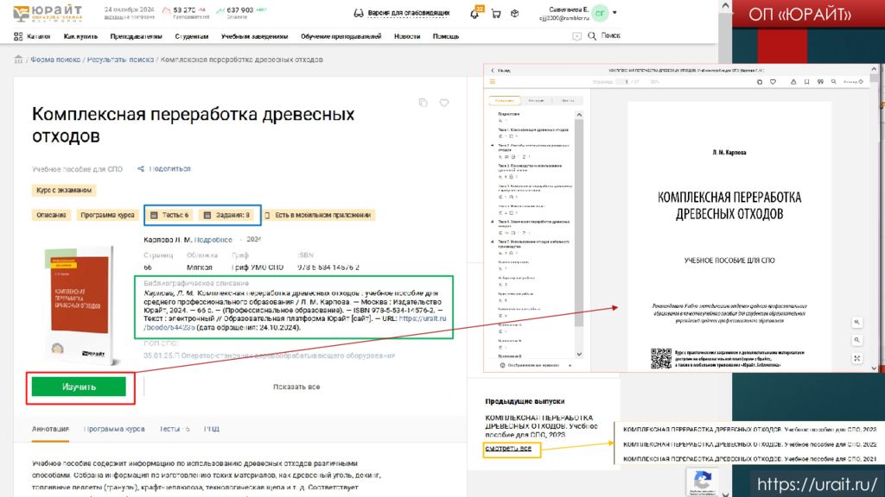Click the Поиск search field

(x=611, y=35)
